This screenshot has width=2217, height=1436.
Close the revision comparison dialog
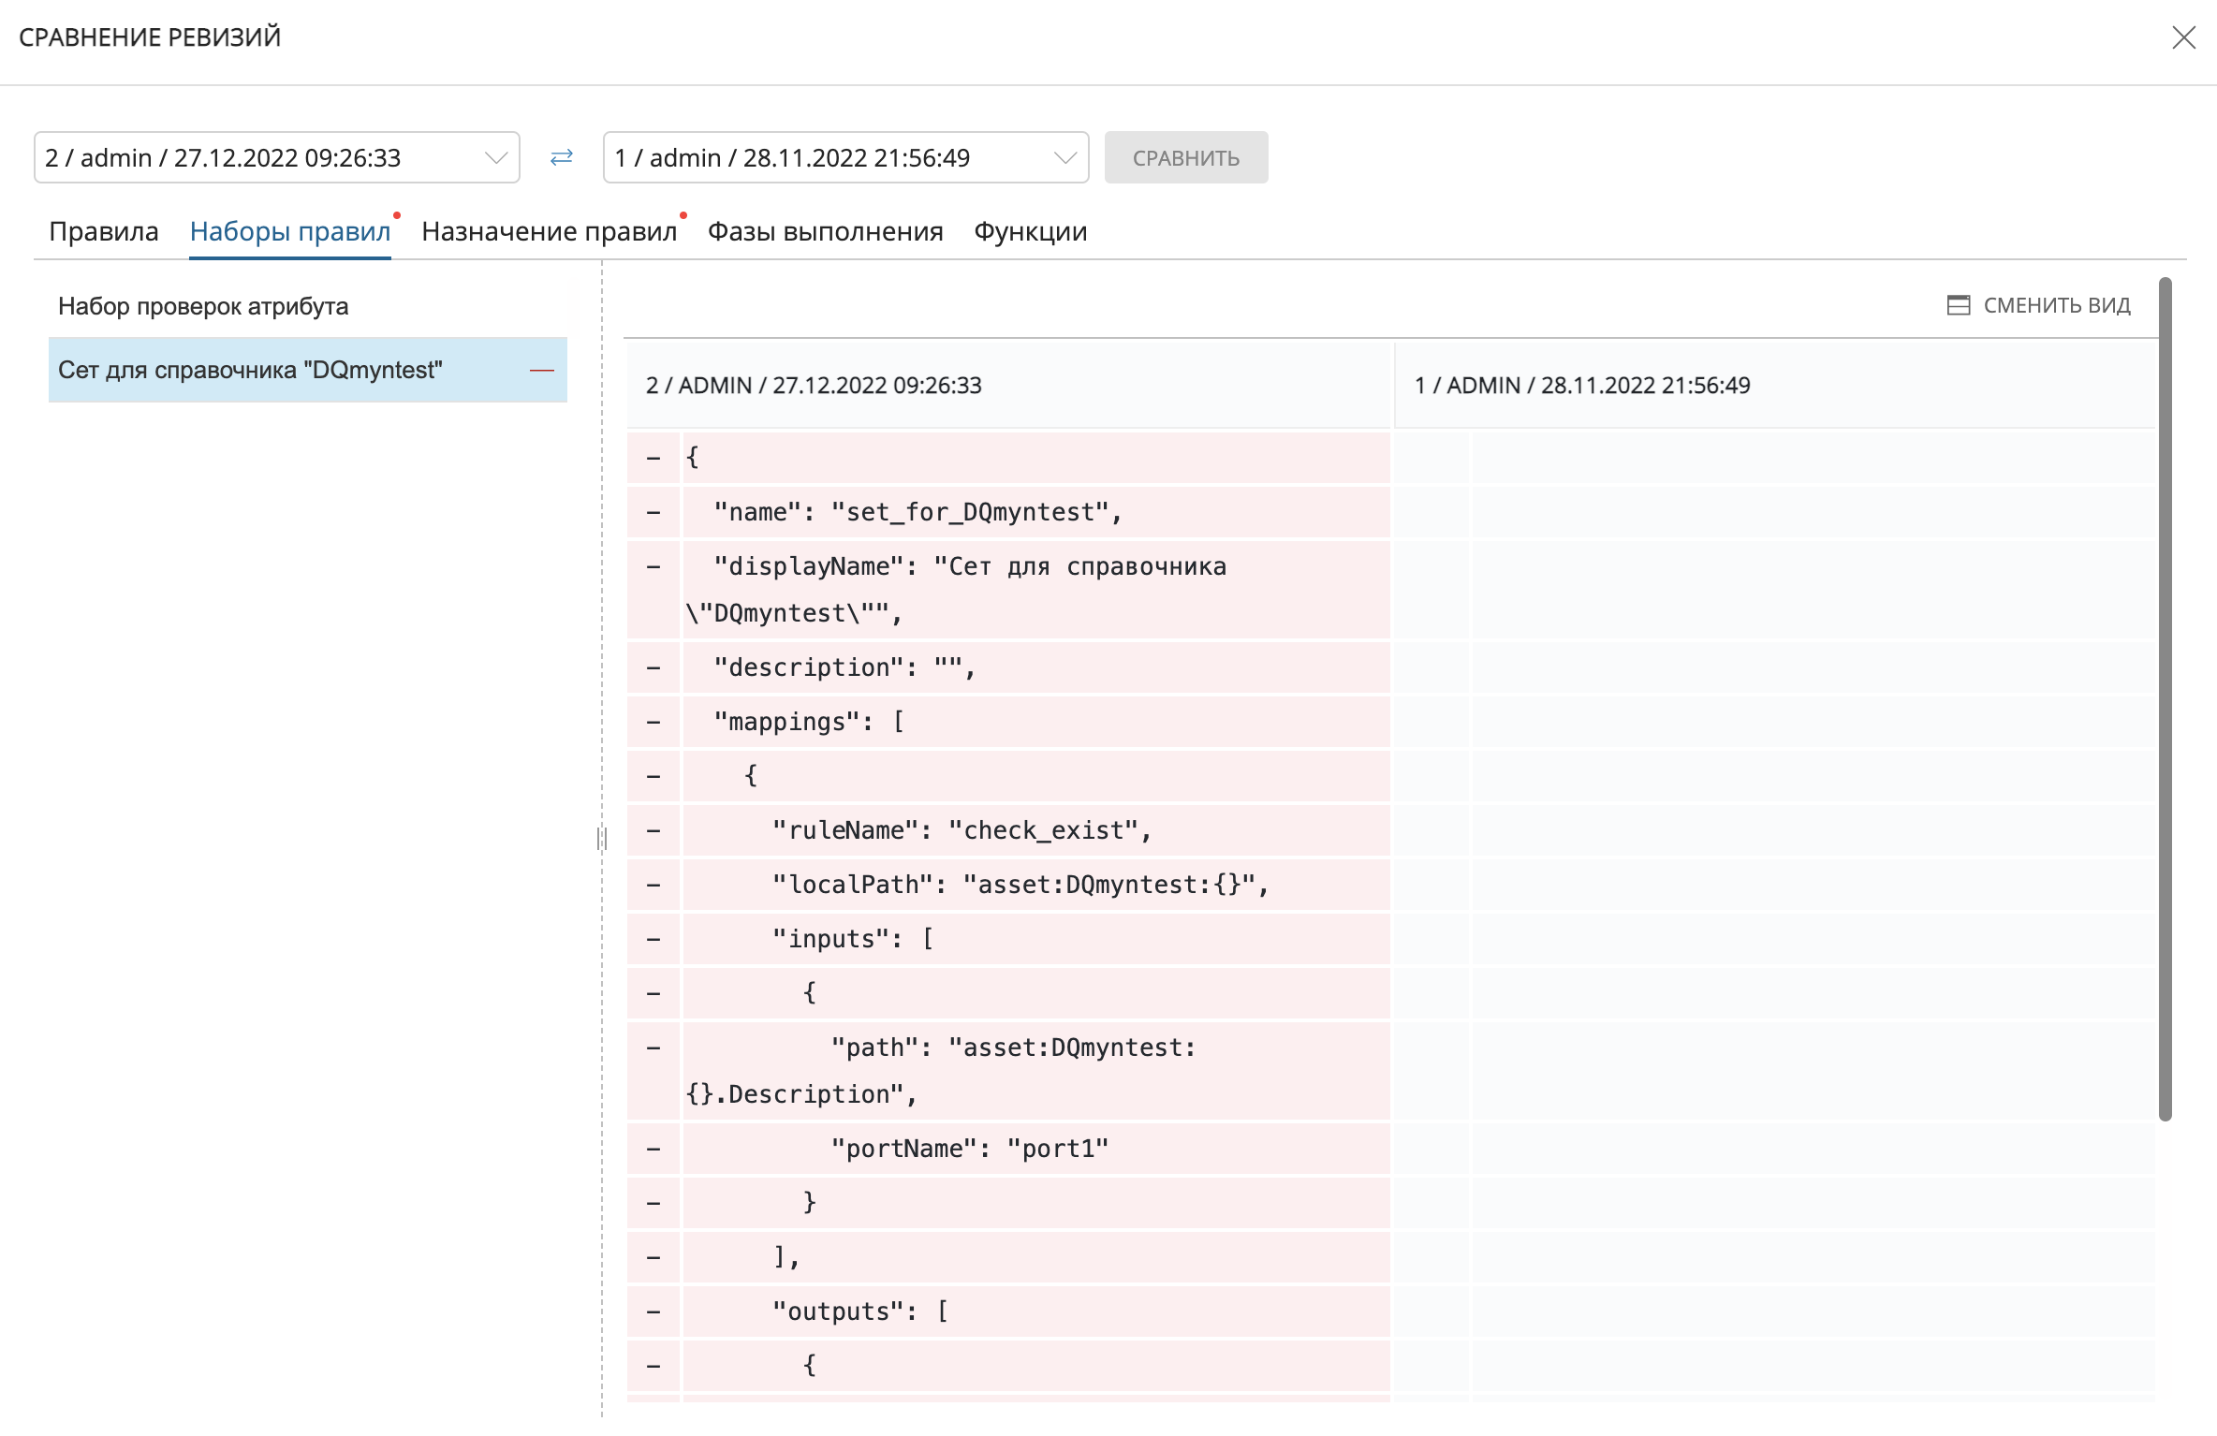tap(2183, 37)
